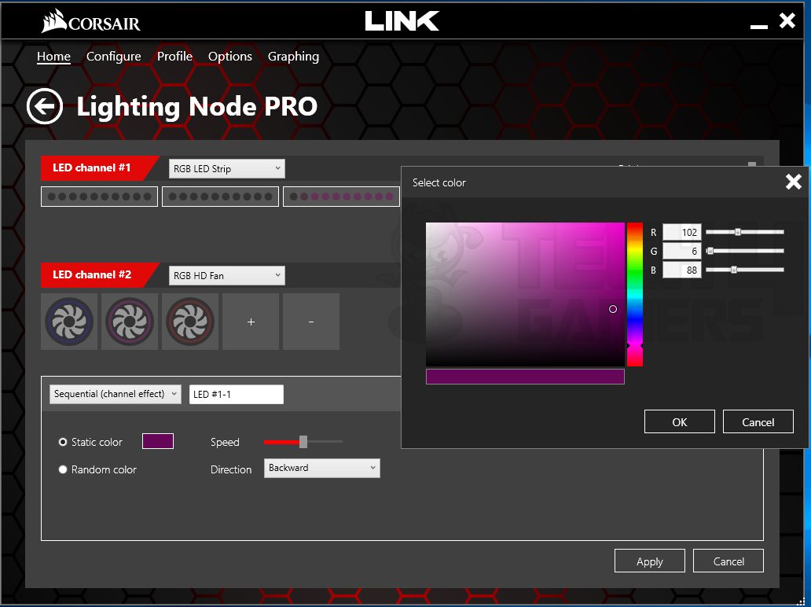Viewport: 811px width, 607px height.
Task: Close the Corsair Link window
Action: tap(787, 20)
